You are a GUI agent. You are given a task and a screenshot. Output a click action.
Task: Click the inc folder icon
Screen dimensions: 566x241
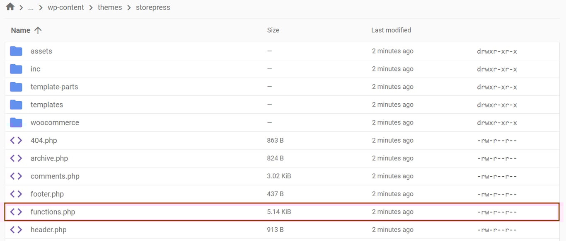point(16,69)
